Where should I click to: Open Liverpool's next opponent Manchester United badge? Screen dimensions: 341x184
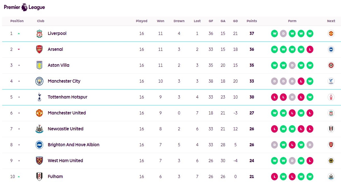click(x=331, y=34)
